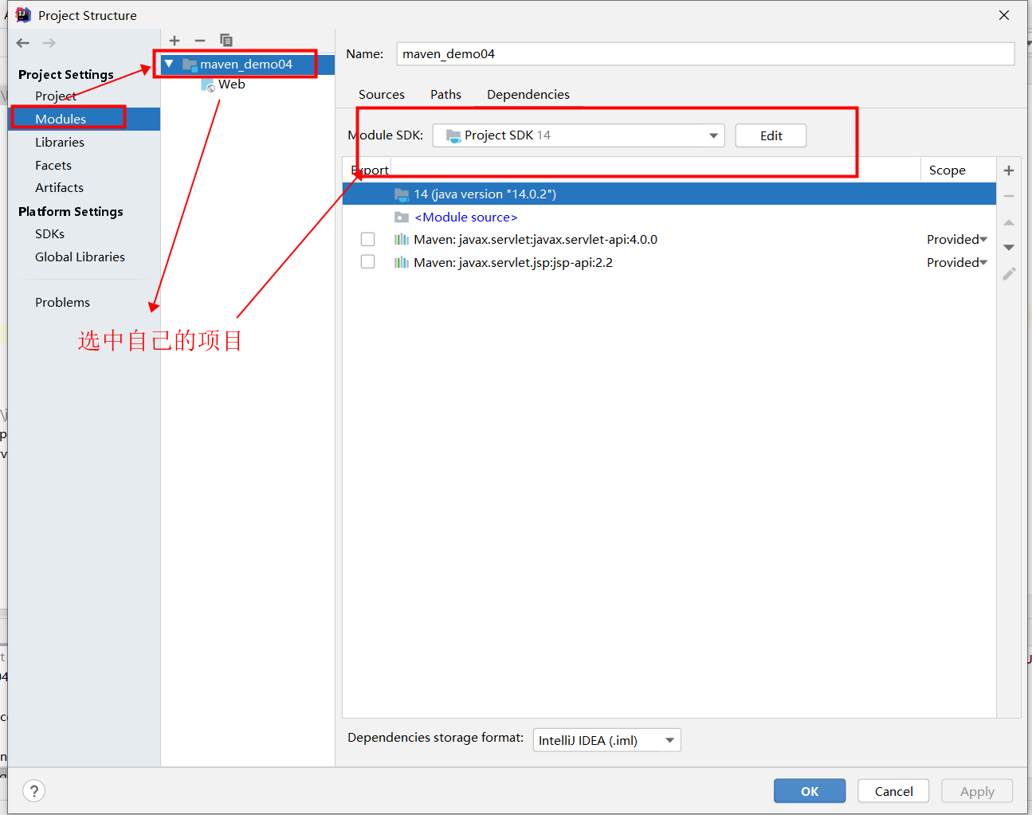This screenshot has height=815, width=1032.
Task: Remove dependency using the minus icon
Action: tap(1009, 196)
